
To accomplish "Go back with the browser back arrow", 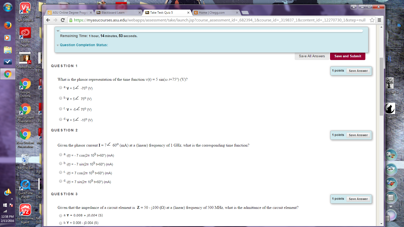I will tap(48, 20).
